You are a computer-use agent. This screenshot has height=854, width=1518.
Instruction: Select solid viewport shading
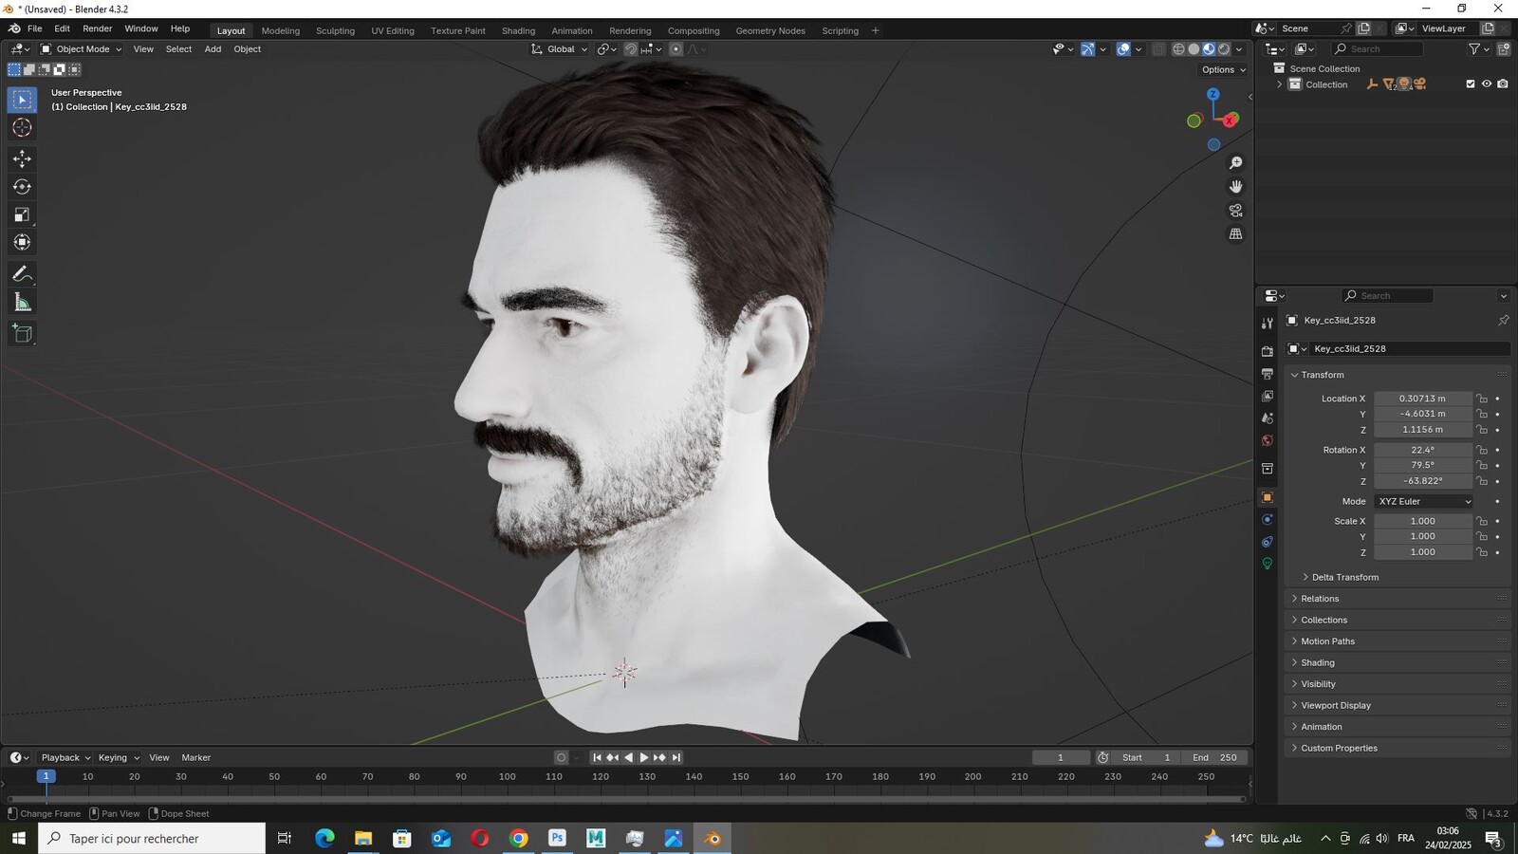coord(1194,49)
